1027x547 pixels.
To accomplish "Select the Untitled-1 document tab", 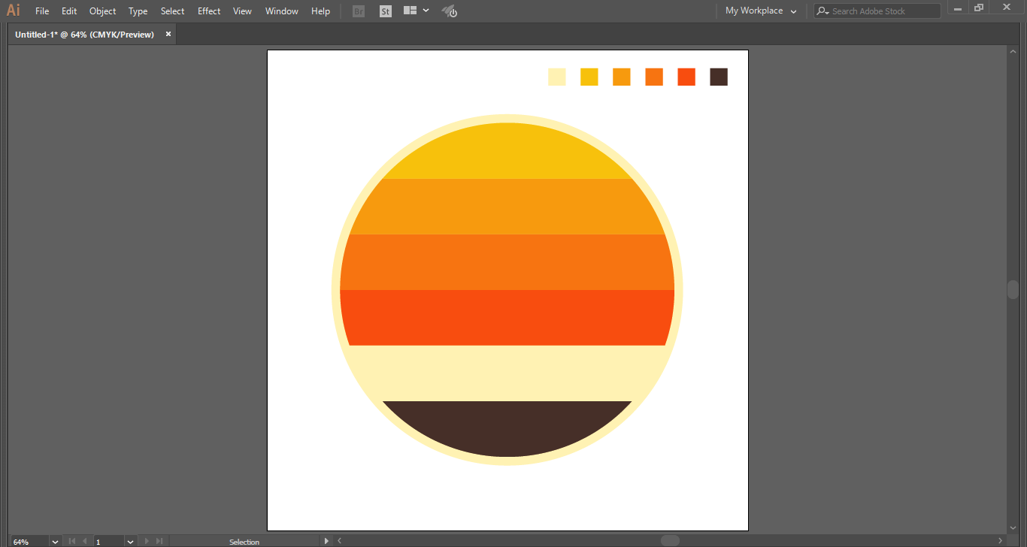I will tap(84, 35).
